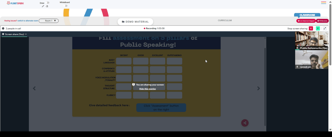The height and width of the screenshot is (137, 332).
Task: Open the CLASSROOM tab
Action: tap(307, 15)
